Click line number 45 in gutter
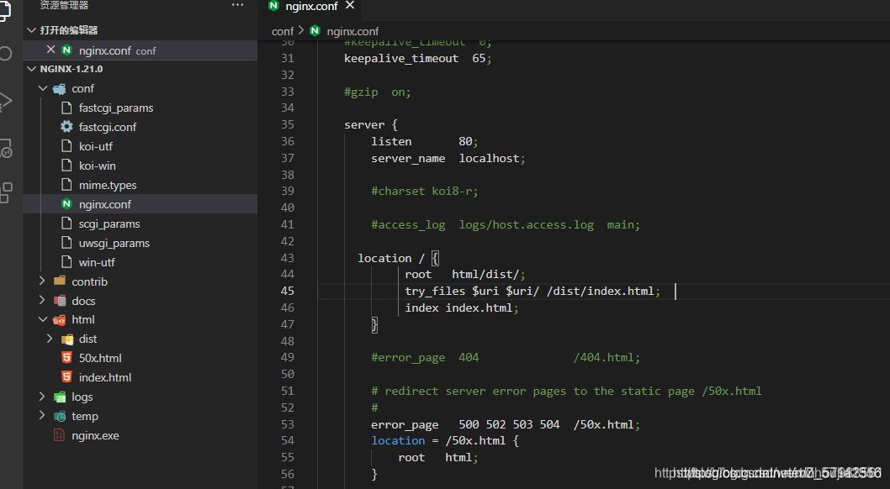 tap(287, 291)
